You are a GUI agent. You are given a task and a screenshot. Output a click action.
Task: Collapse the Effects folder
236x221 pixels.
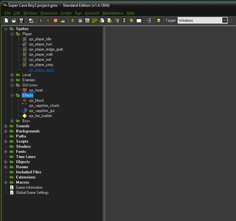click(x=12, y=95)
